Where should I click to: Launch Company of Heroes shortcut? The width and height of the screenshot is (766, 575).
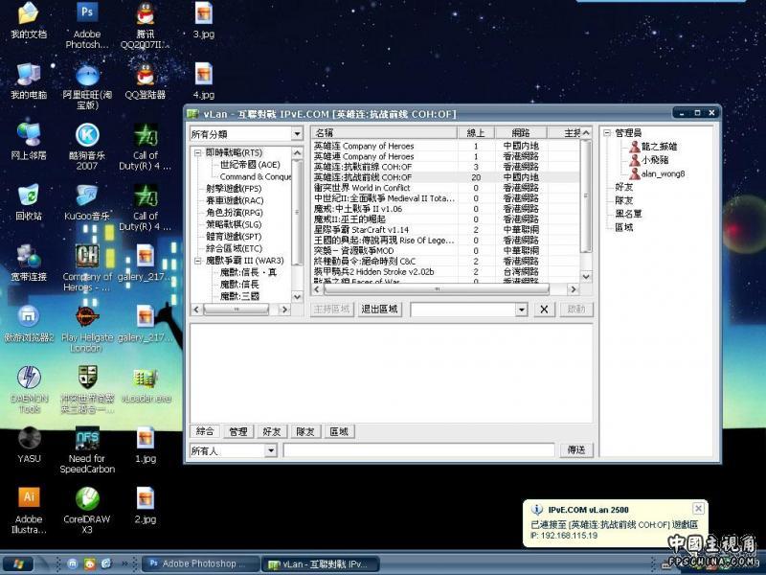[x=87, y=268]
